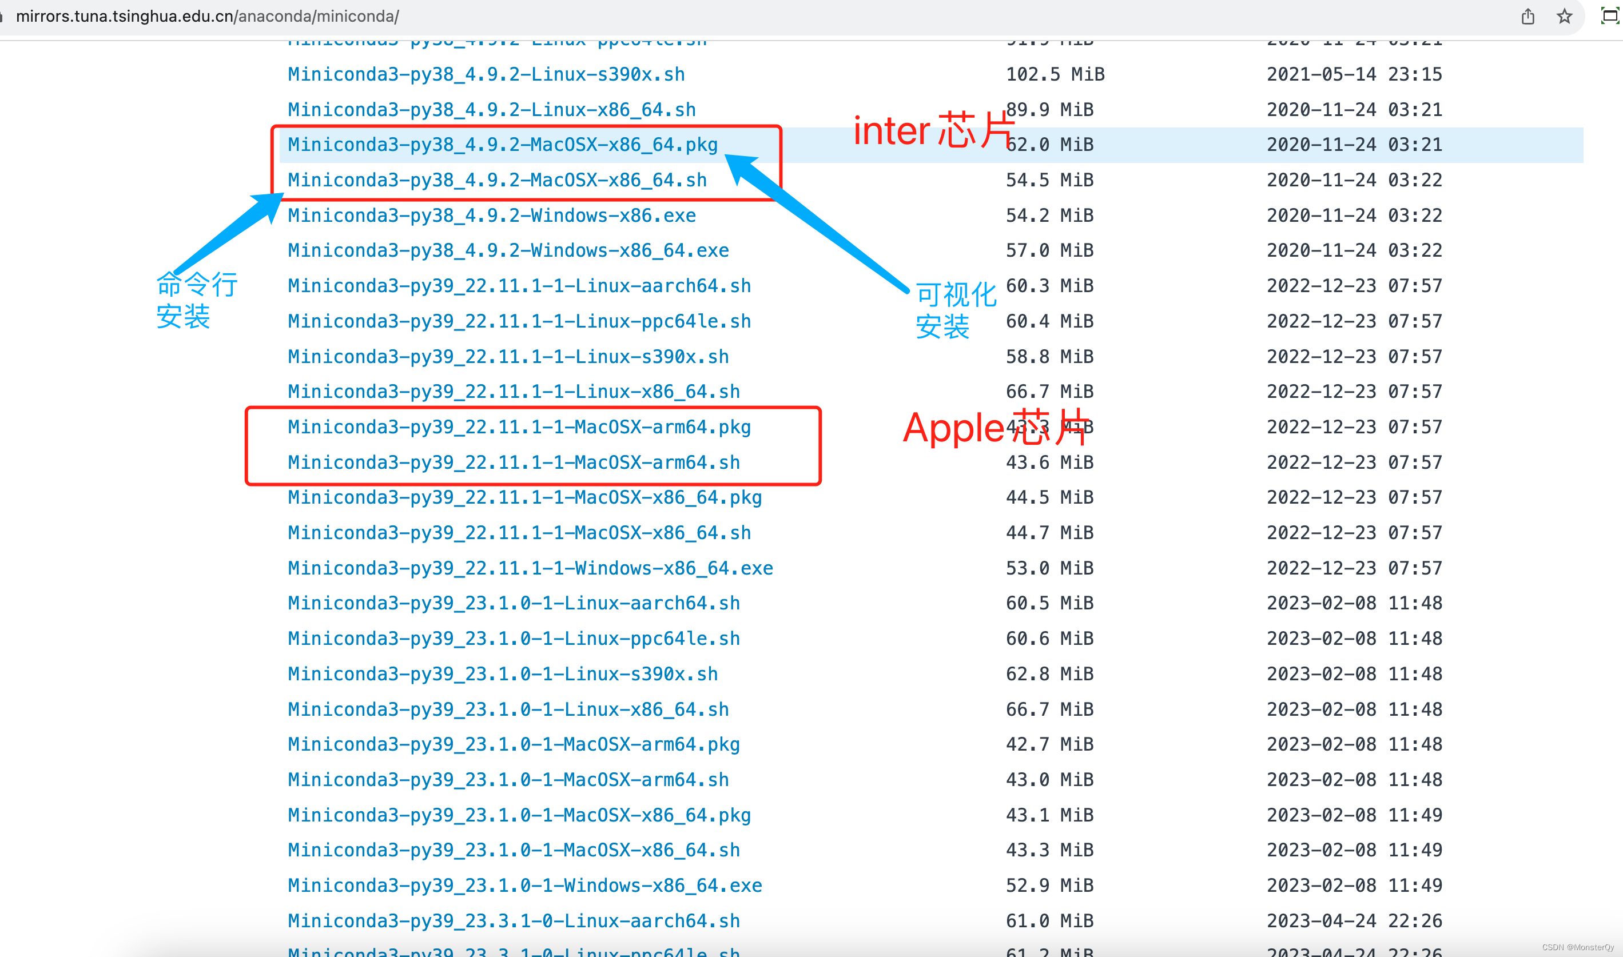Bookmark this page with the star icon
This screenshot has height=957, width=1623.
1564,16
